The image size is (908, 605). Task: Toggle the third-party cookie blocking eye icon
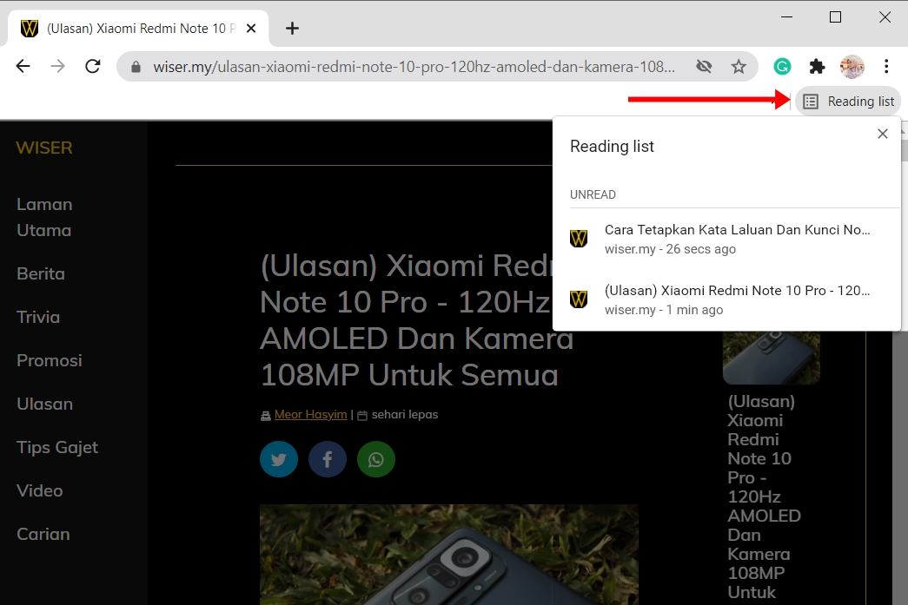click(704, 67)
